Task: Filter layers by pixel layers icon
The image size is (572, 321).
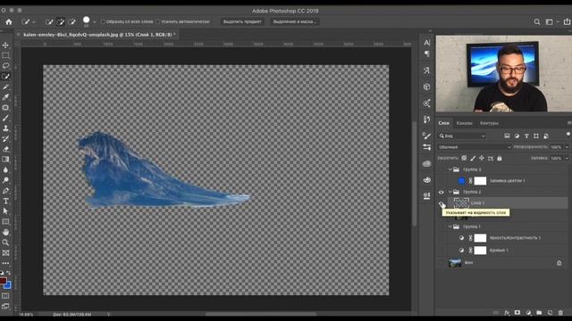Action: click(507, 136)
